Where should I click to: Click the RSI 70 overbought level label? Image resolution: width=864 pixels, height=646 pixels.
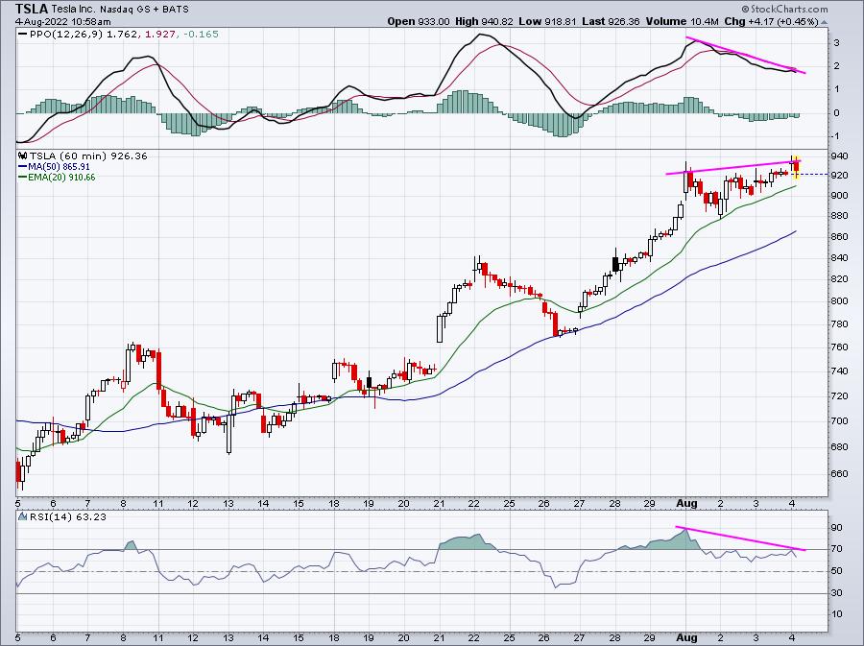pyautogui.click(x=837, y=549)
